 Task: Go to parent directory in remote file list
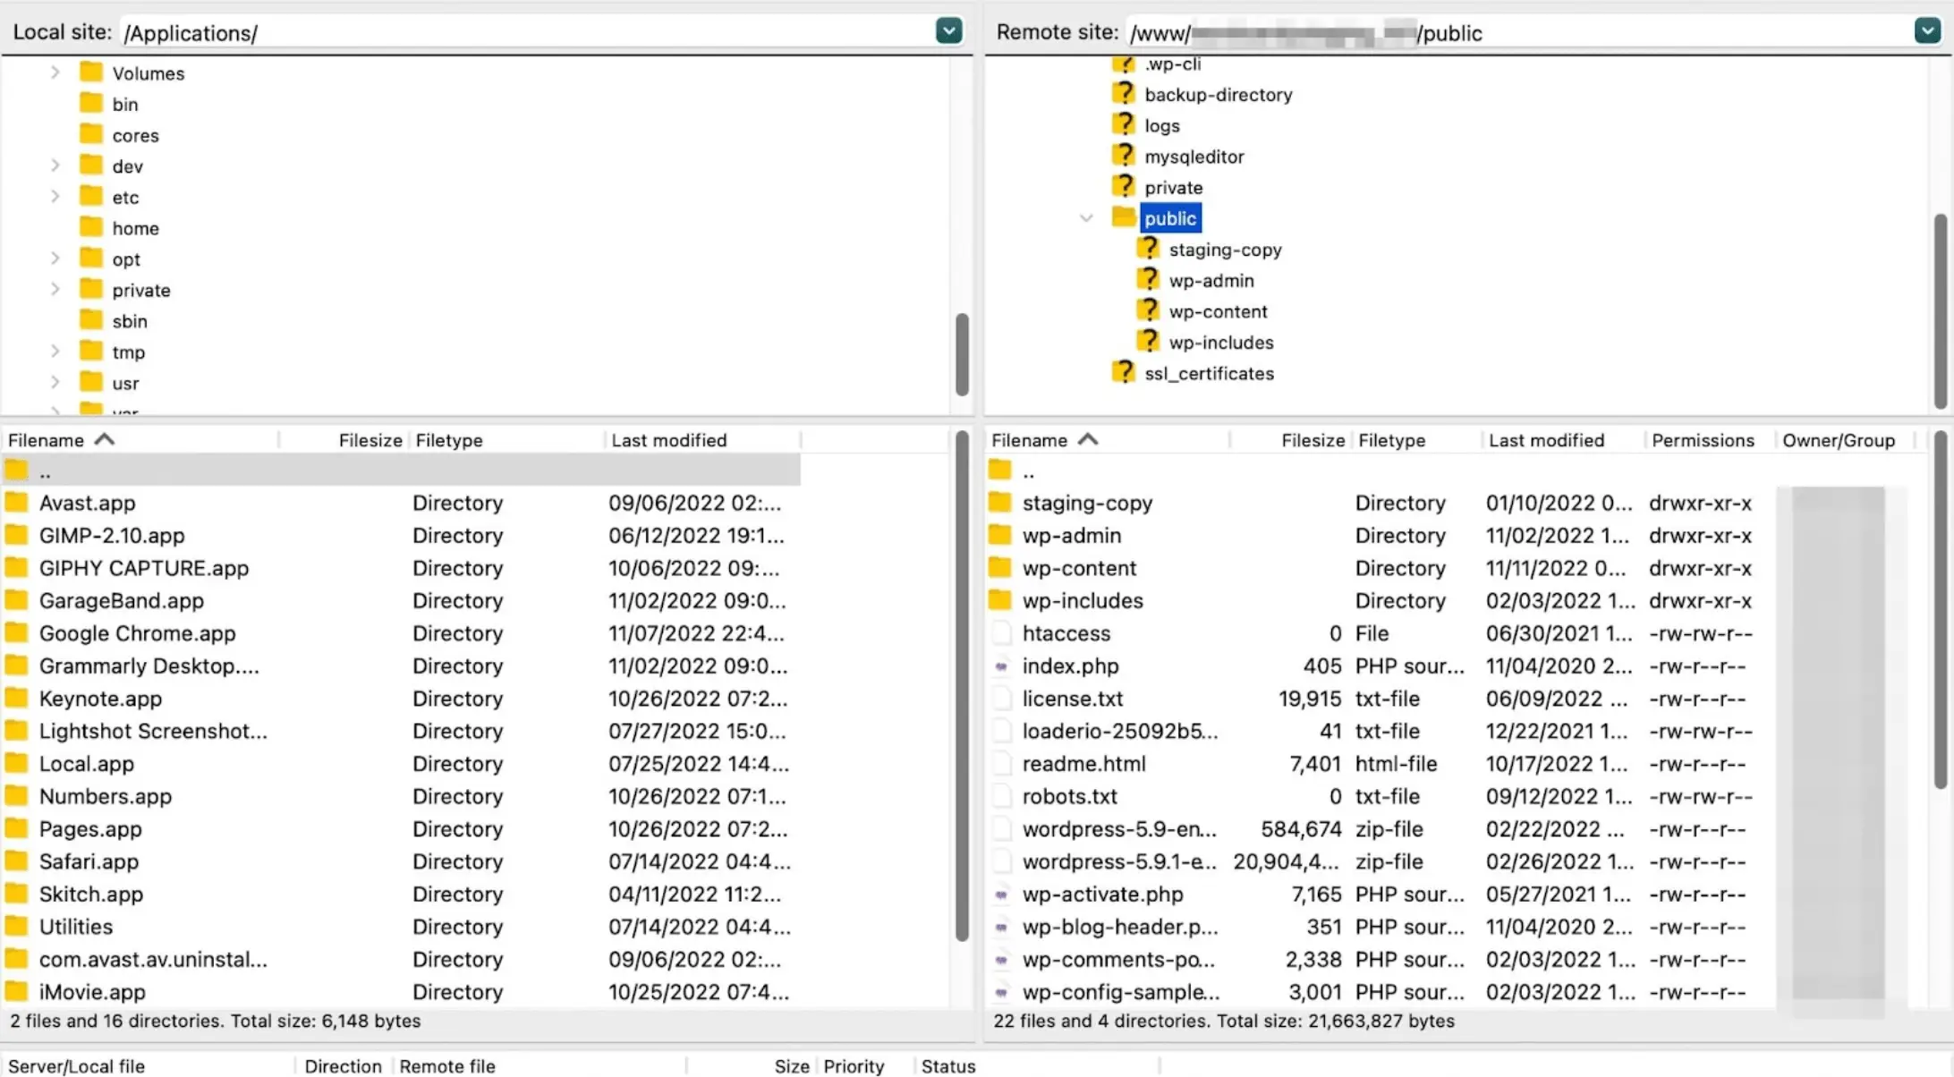1027,471
